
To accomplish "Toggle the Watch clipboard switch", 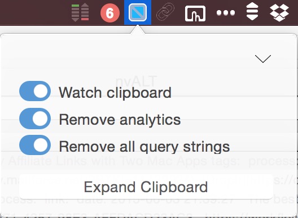I will 35,91.
